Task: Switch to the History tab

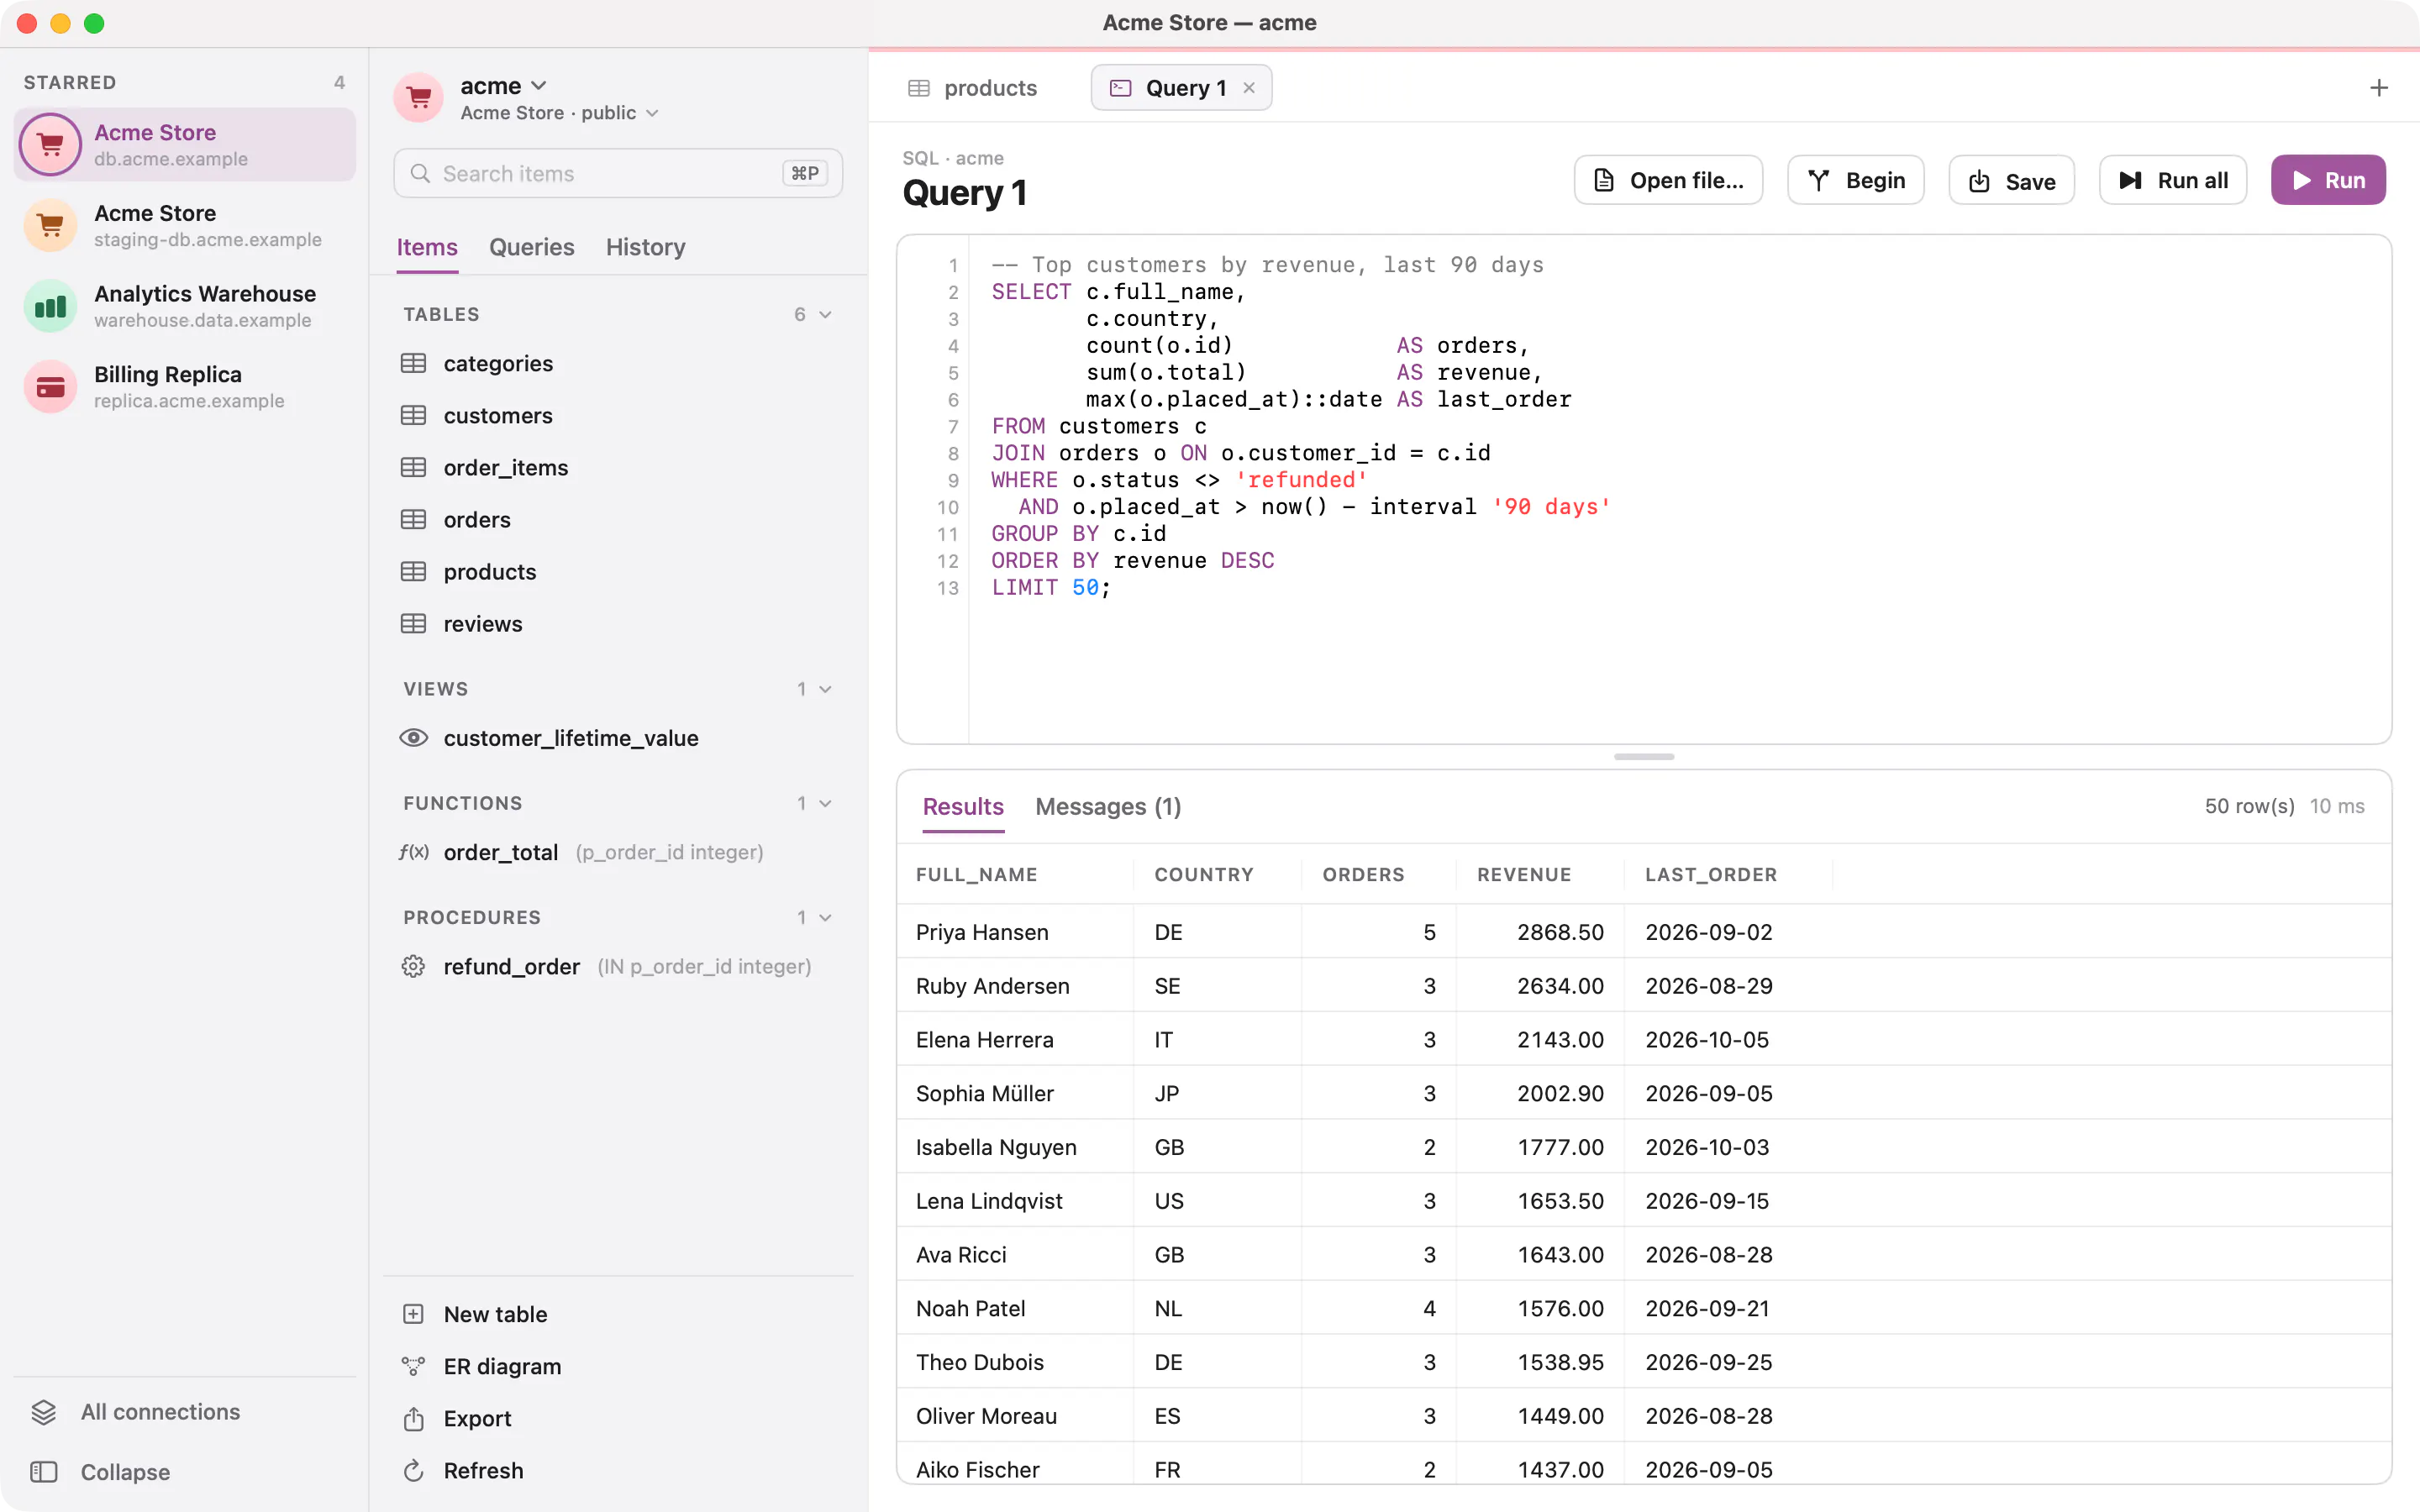Action: (x=645, y=247)
